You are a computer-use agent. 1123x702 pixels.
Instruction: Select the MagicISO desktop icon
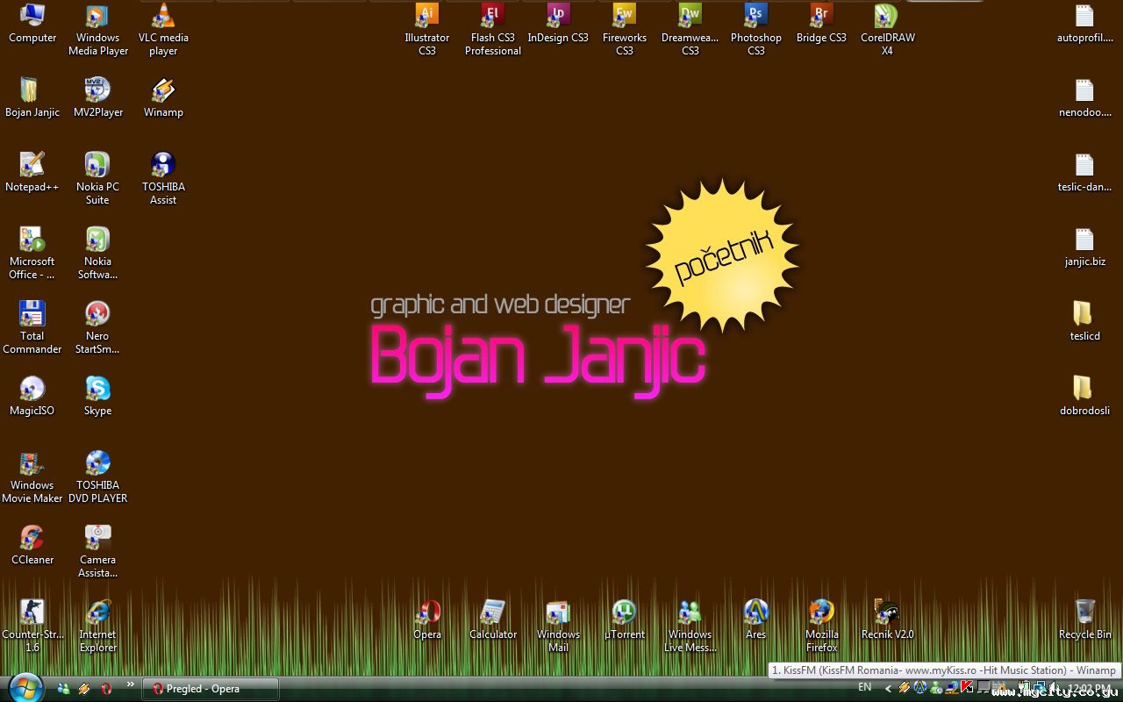32,396
